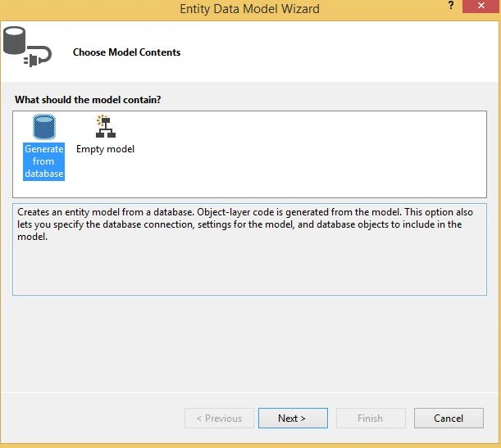The height and width of the screenshot is (448, 501).
Task: Close the Entity Data Model Wizard
Action: coord(481,6)
